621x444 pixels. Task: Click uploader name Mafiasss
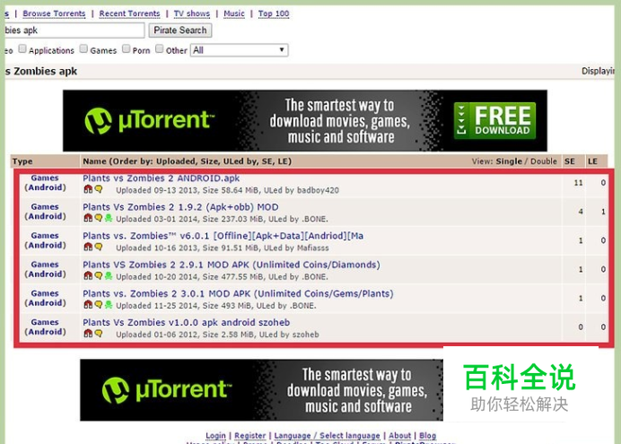coord(313,248)
